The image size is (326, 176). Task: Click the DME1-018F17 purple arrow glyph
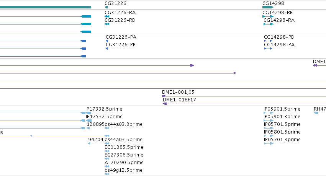165,104
